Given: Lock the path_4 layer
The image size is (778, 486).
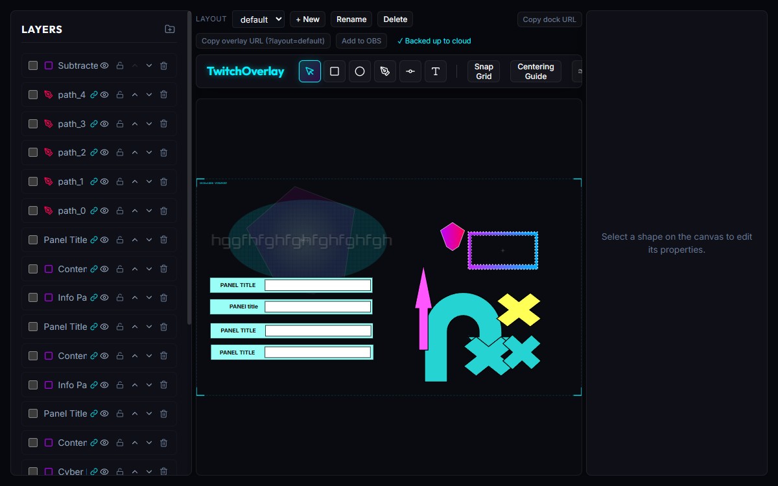Looking at the screenshot, I should [x=120, y=95].
